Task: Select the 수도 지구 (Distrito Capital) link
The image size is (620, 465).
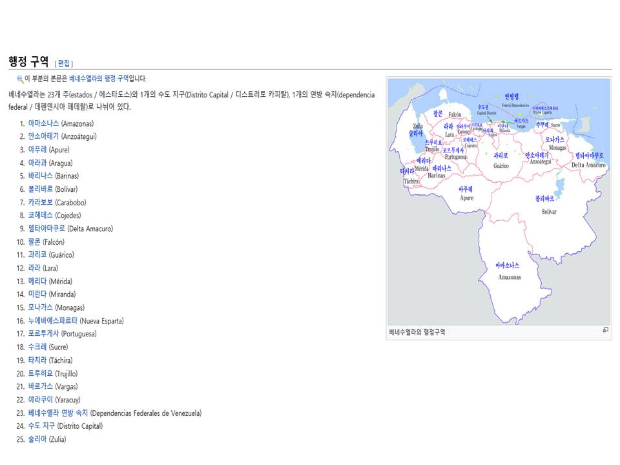Action: (x=41, y=426)
